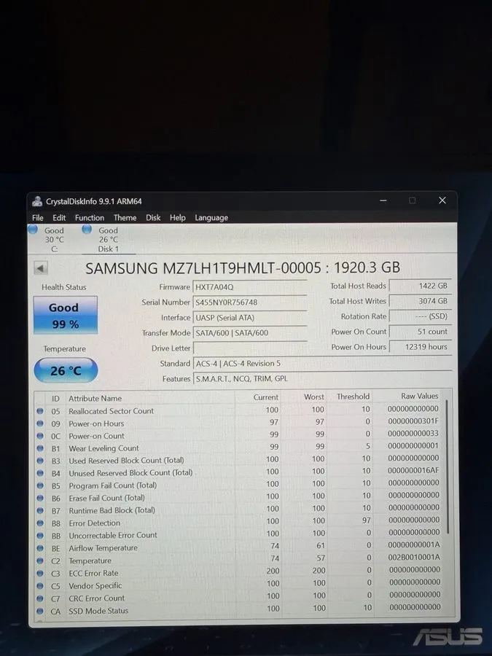
Task: Open the Language menu
Action: point(211,217)
